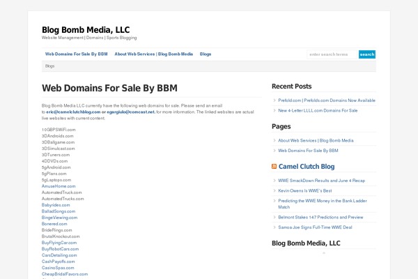418x279 pixels.
Task: Focus the search terms input field
Action: pyautogui.click(x=332, y=54)
